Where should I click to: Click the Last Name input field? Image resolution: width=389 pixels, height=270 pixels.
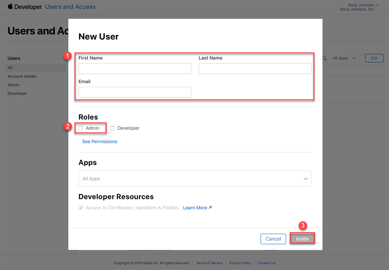pyautogui.click(x=255, y=69)
